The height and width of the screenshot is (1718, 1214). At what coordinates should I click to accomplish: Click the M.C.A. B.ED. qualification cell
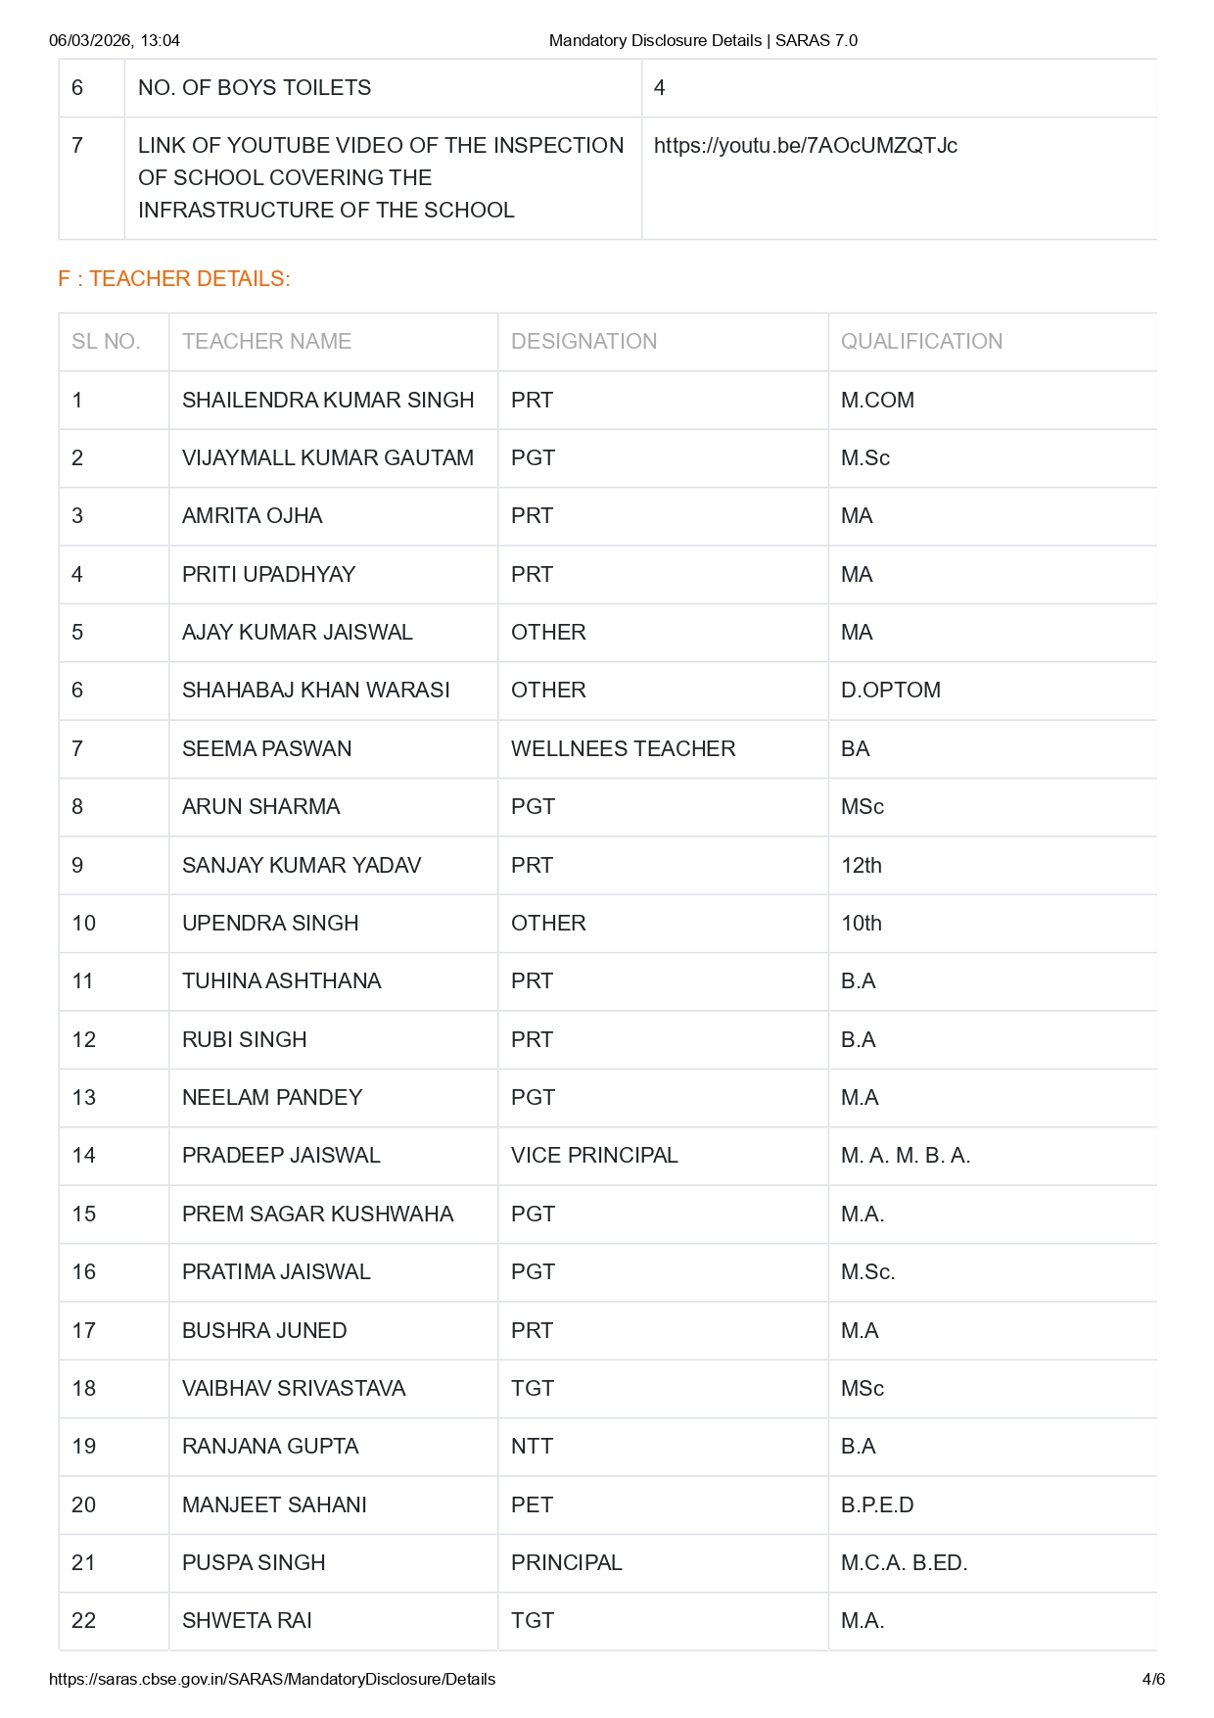[904, 1563]
